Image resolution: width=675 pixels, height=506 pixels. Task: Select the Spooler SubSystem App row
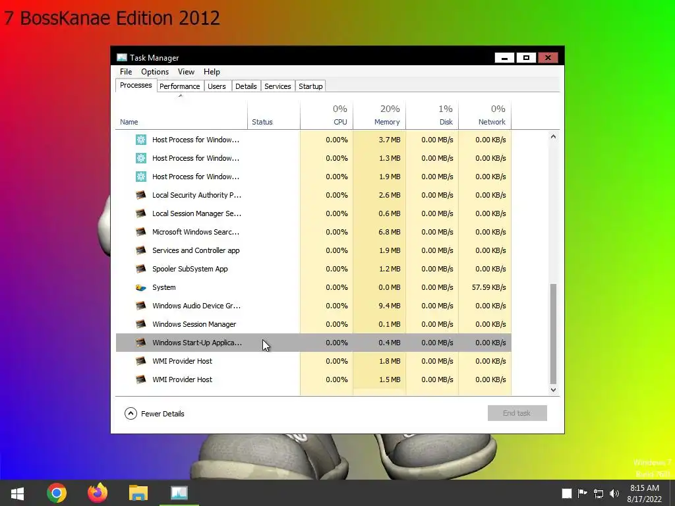point(313,269)
